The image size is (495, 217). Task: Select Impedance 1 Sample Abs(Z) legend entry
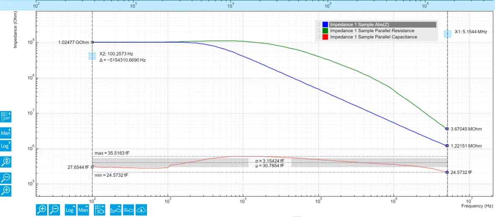[382, 24]
